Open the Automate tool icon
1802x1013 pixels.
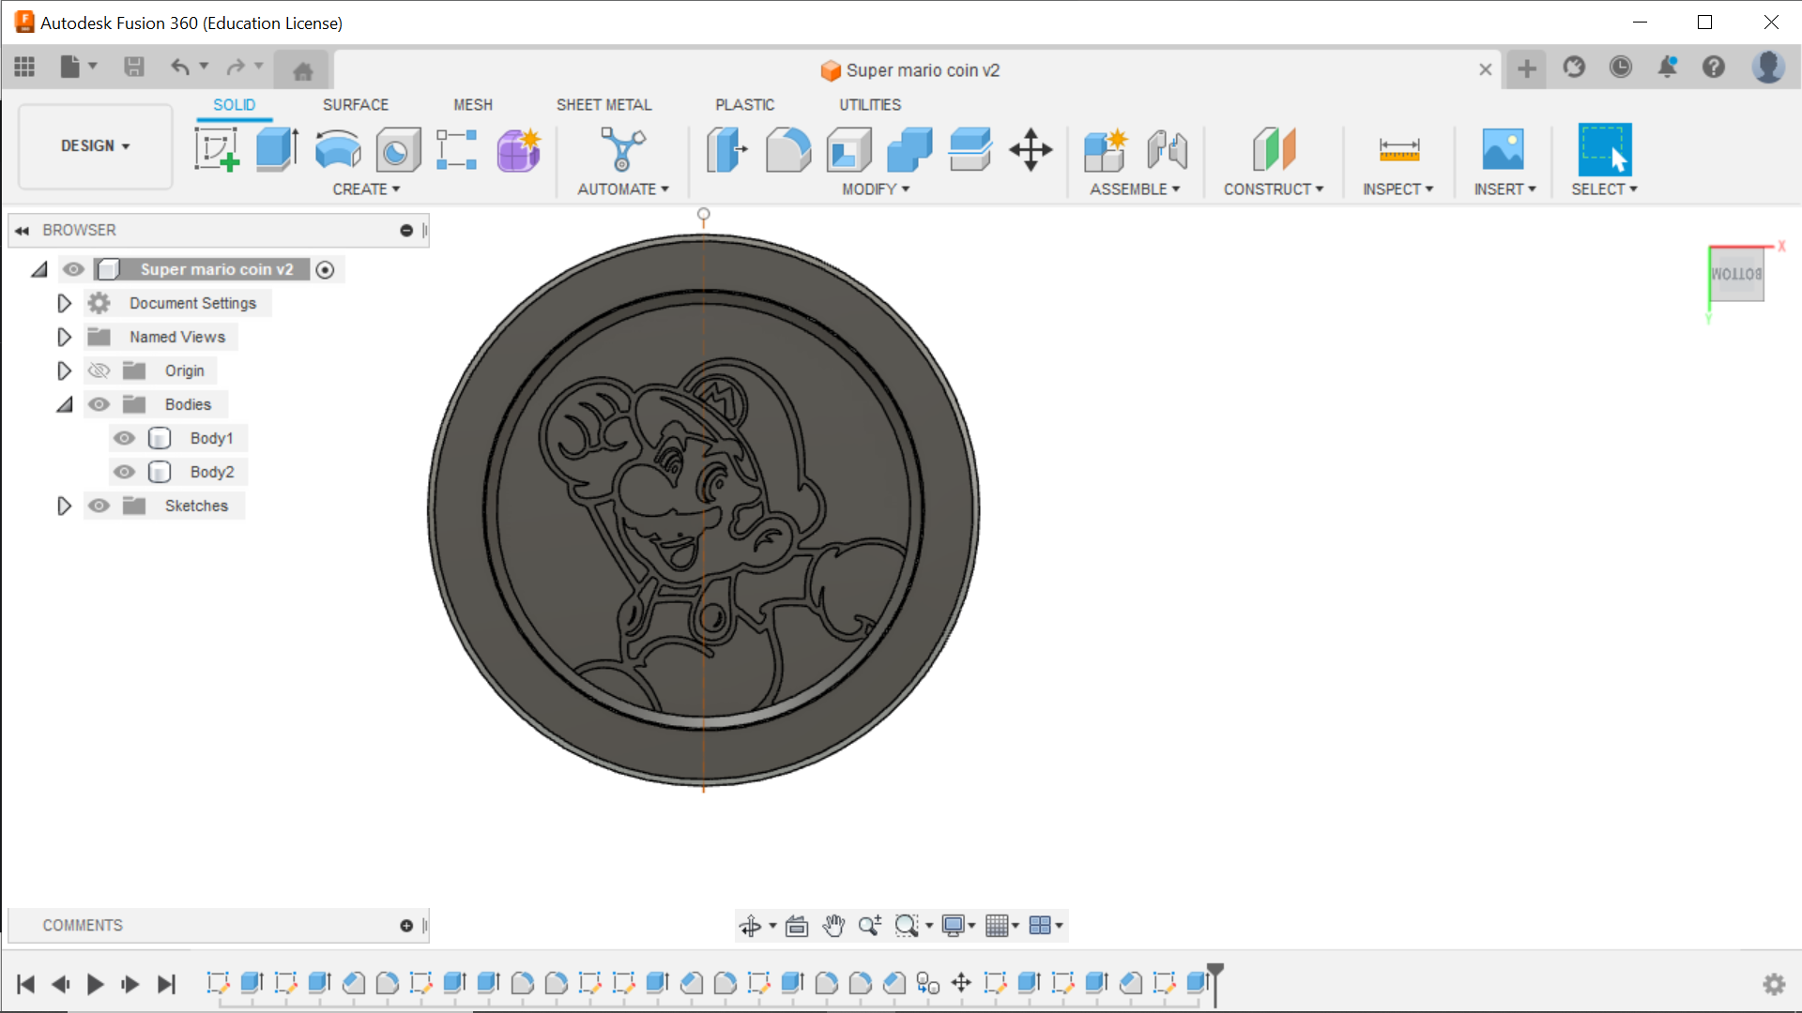coord(623,150)
